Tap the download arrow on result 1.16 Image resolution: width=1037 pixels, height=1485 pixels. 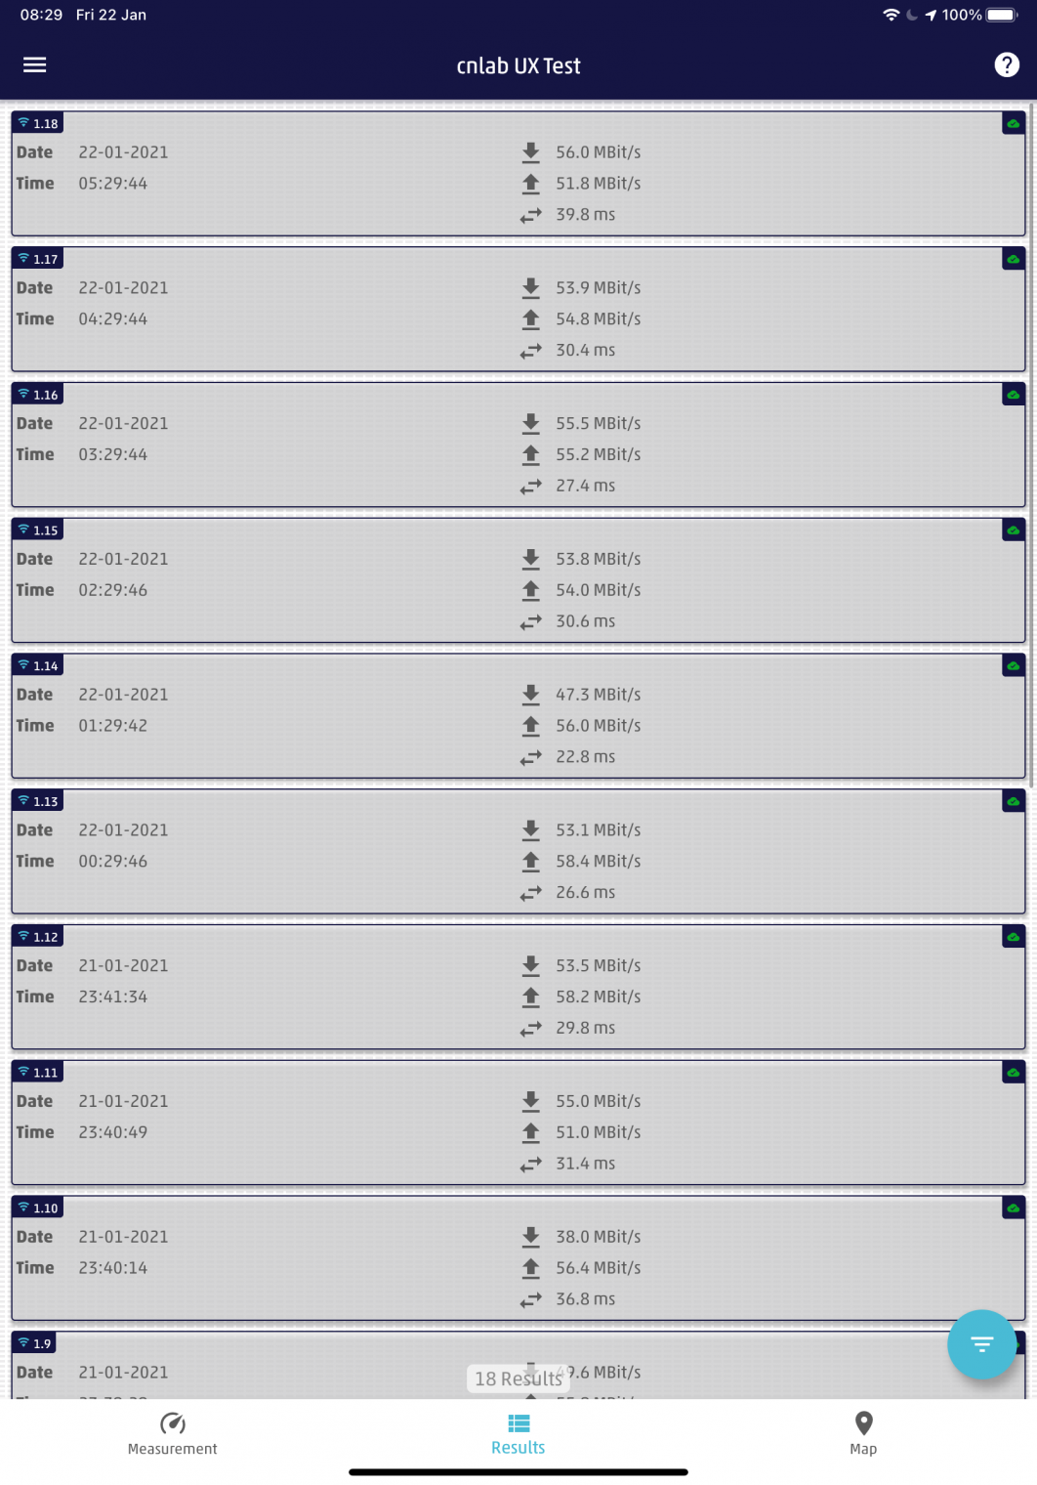click(530, 423)
